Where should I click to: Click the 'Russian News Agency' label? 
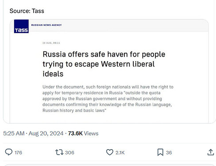pyautogui.click(x=46, y=25)
